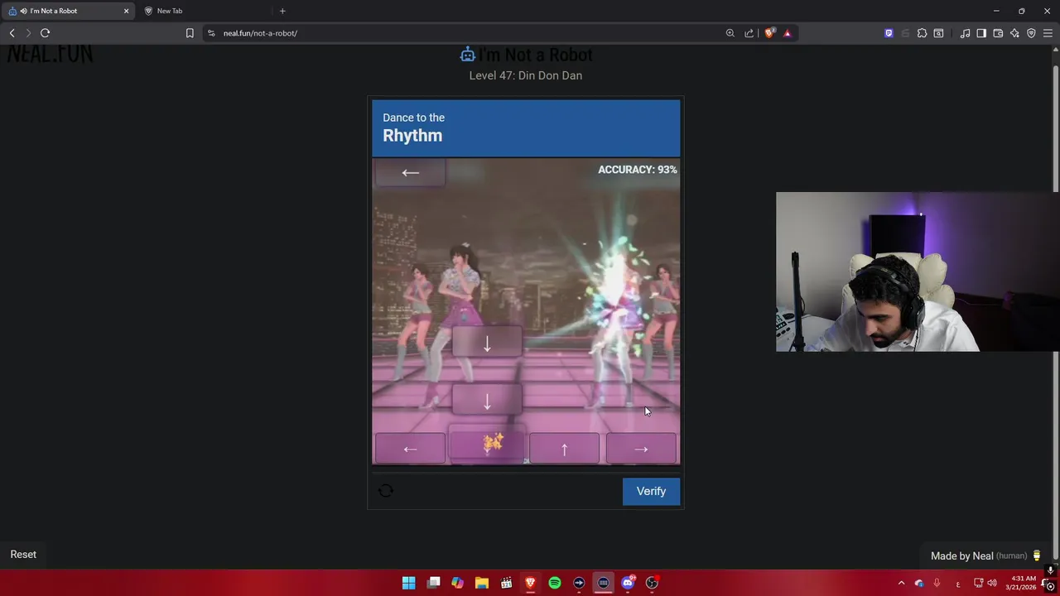Click the reload captcha circular icon

(386, 491)
